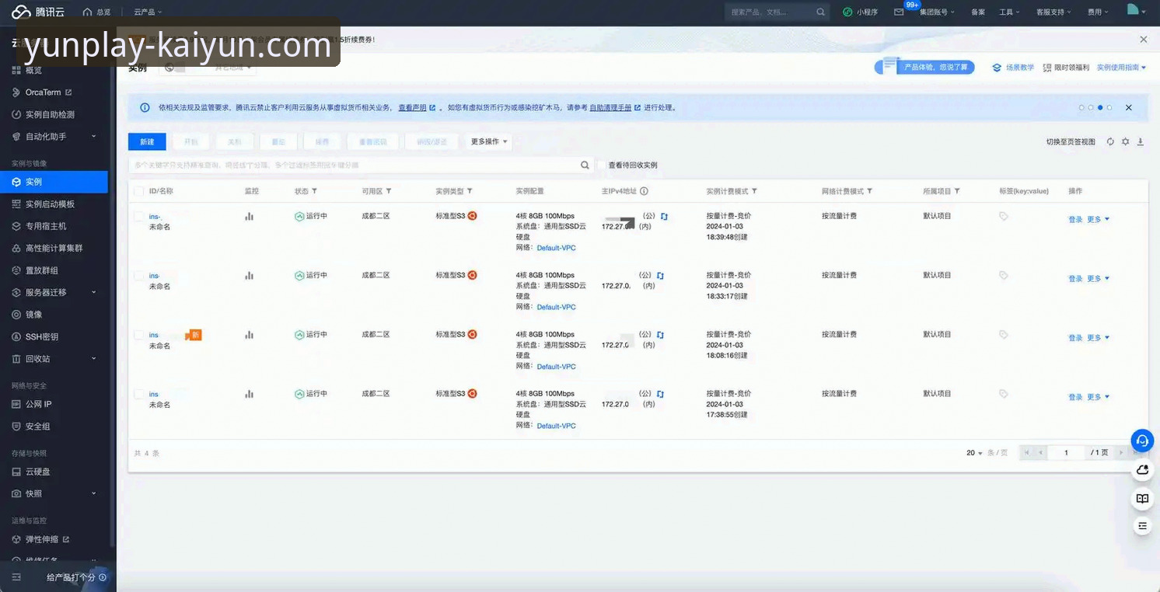This screenshot has height=592, width=1160.
Task: Expand the 更多操作 dropdown
Action: 489,141
